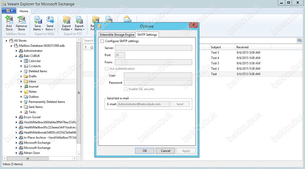
Task: Click the test E-mail address field
Action: 143,104
